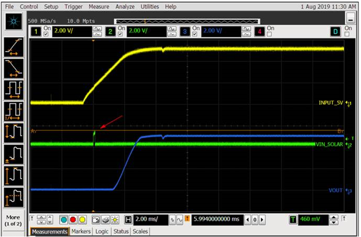Decrease channel 1 vertical scale
Viewport: 361px width, 237px height.
[97, 34]
